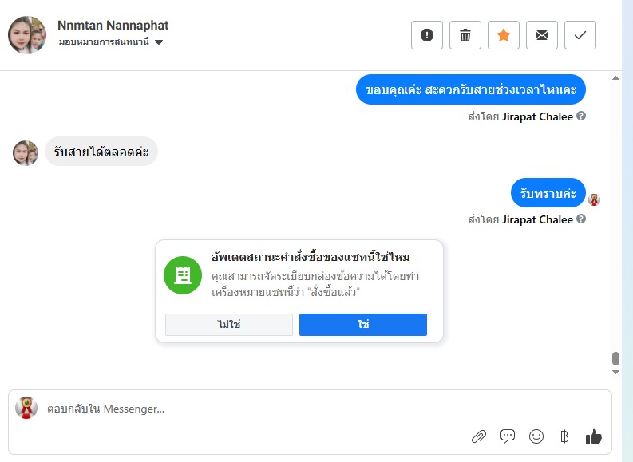Click the paperclip attach file icon
The height and width of the screenshot is (462, 633).
click(x=479, y=436)
